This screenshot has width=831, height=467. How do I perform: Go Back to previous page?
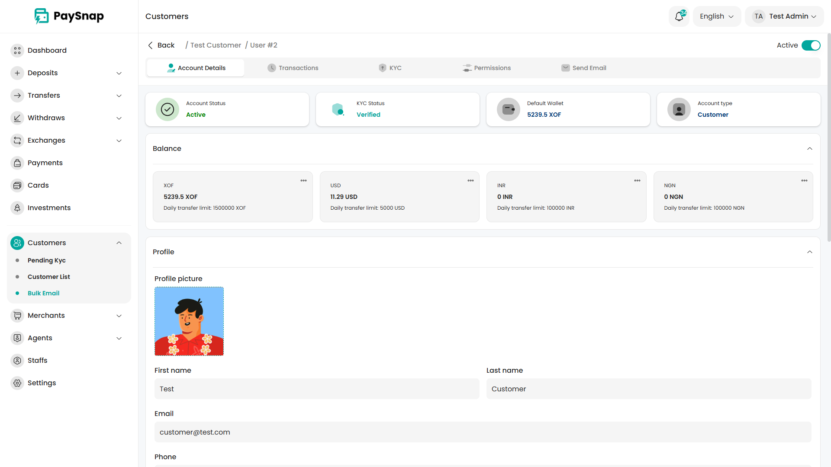161,45
